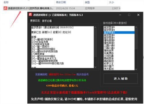Select 再战西游 in the game list
Screen dimensions: 144x104
(119, 58)
